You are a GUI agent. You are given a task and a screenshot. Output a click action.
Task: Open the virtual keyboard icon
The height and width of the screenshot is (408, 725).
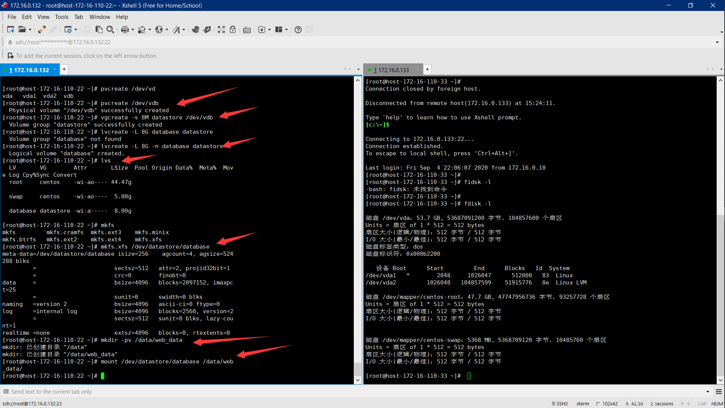(x=247, y=29)
